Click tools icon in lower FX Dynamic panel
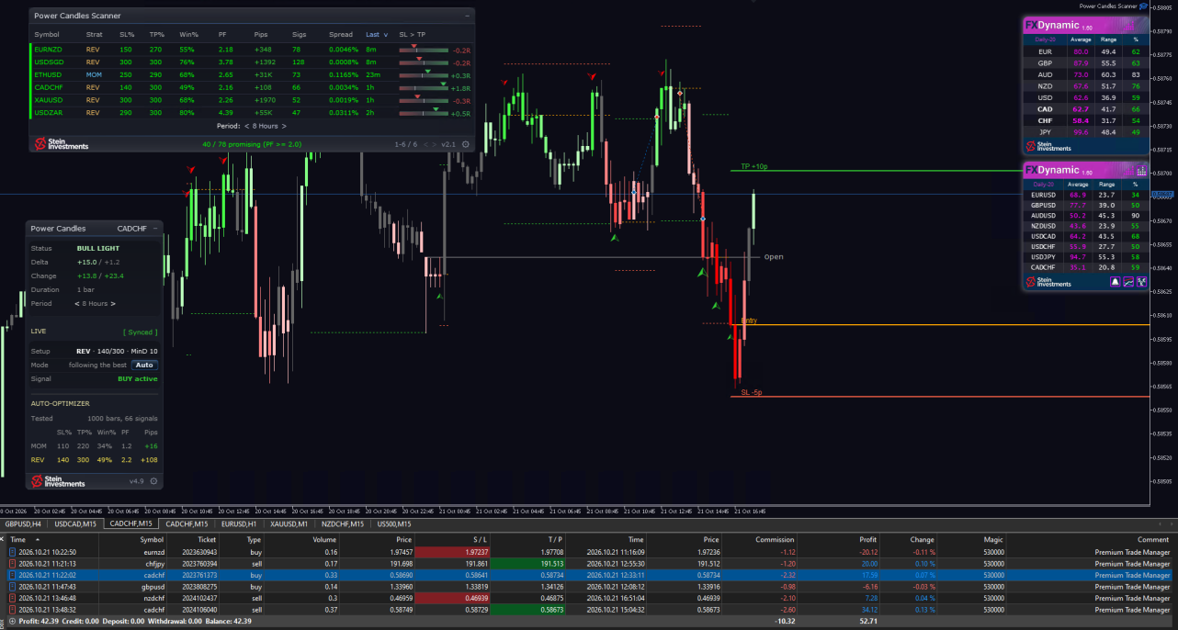Screen dimensions: 1178x630 pyautogui.click(x=1141, y=282)
